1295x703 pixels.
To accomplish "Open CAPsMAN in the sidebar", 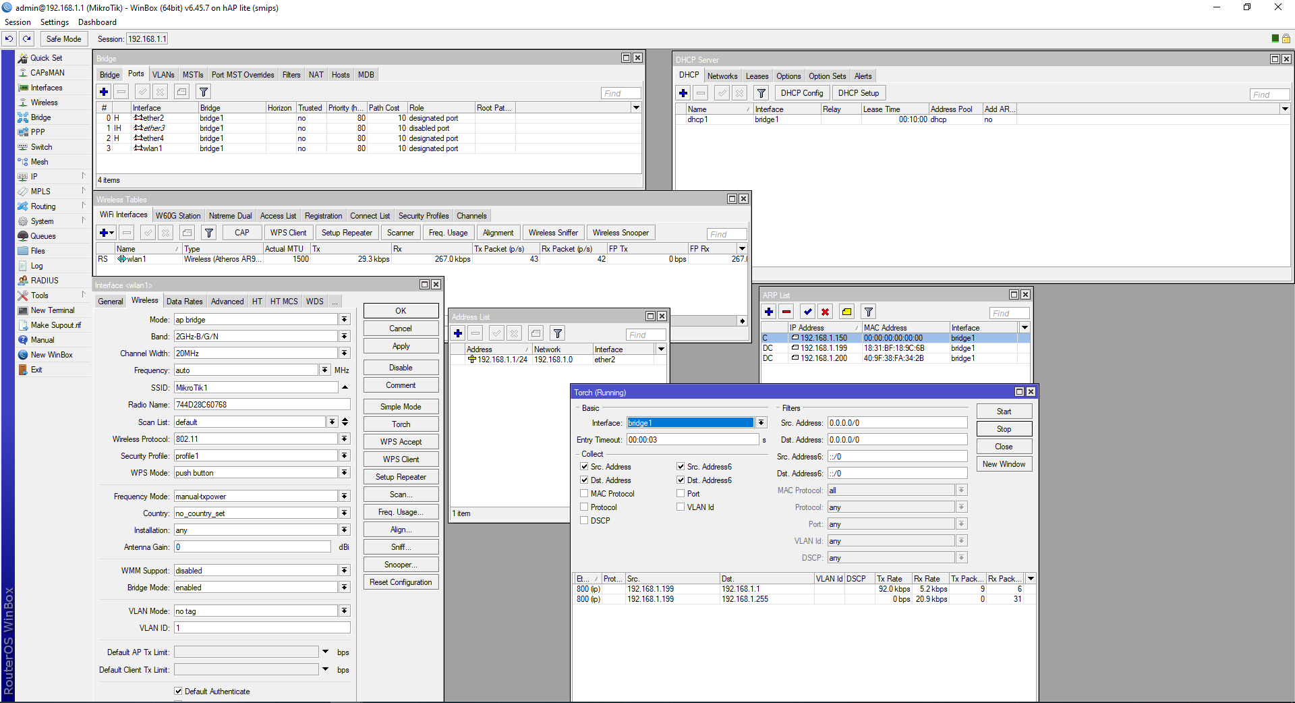I will 47,73.
